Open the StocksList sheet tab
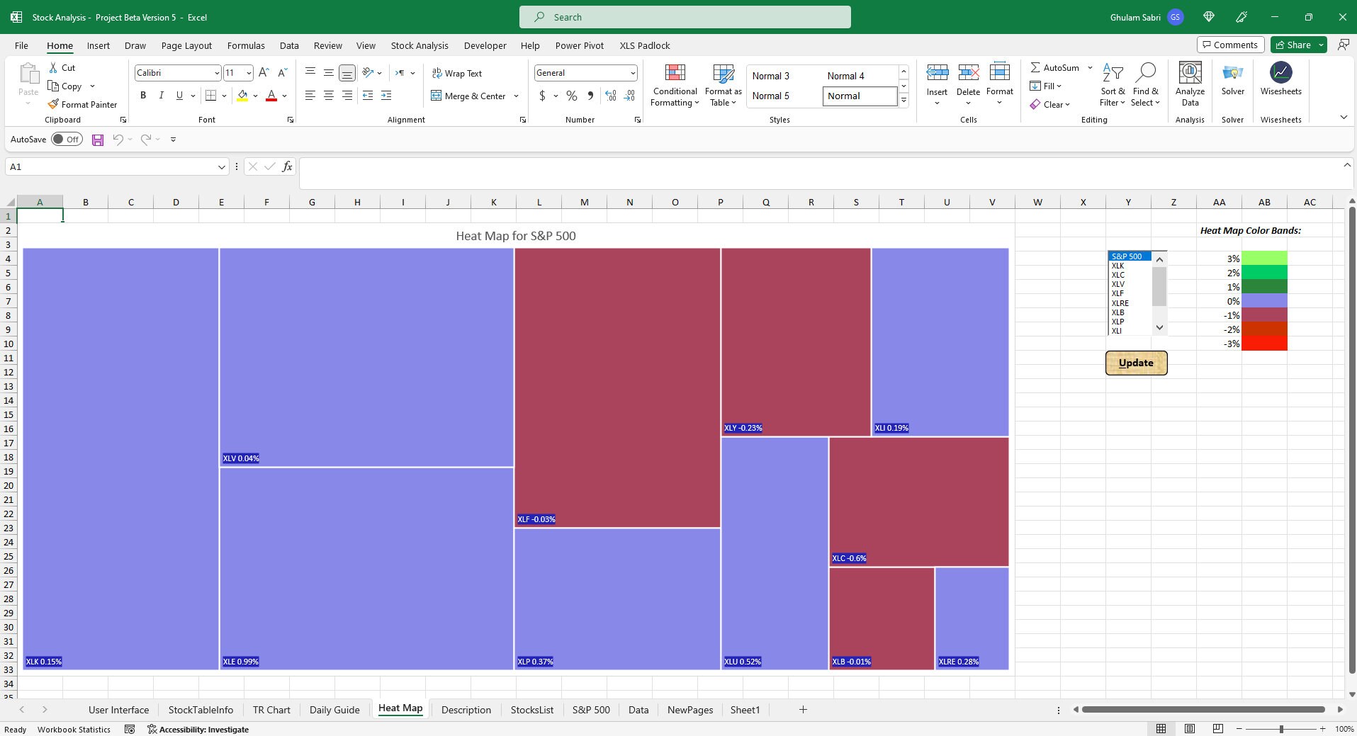The width and height of the screenshot is (1357, 736). [x=532, y=709]
